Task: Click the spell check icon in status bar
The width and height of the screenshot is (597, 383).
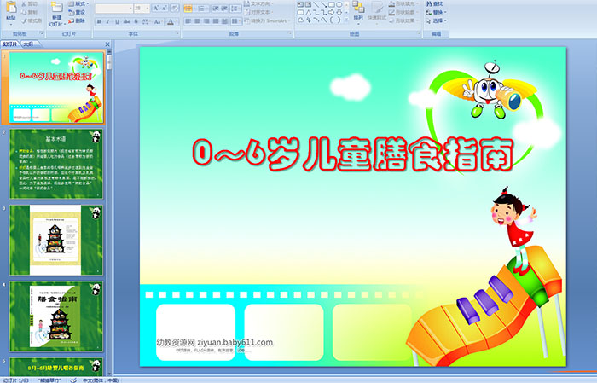Action: point(74,380)
